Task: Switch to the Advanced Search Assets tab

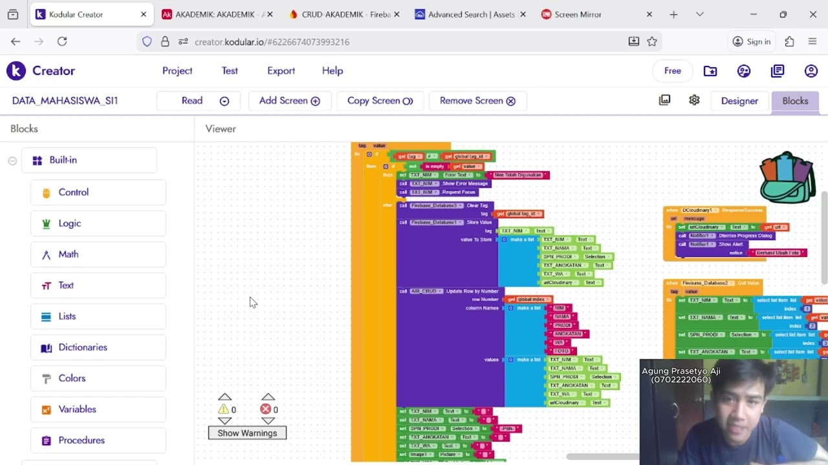Action: [x=471, y=14]
